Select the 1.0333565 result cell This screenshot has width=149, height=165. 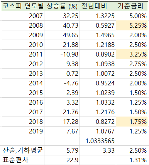click(98, 141)
